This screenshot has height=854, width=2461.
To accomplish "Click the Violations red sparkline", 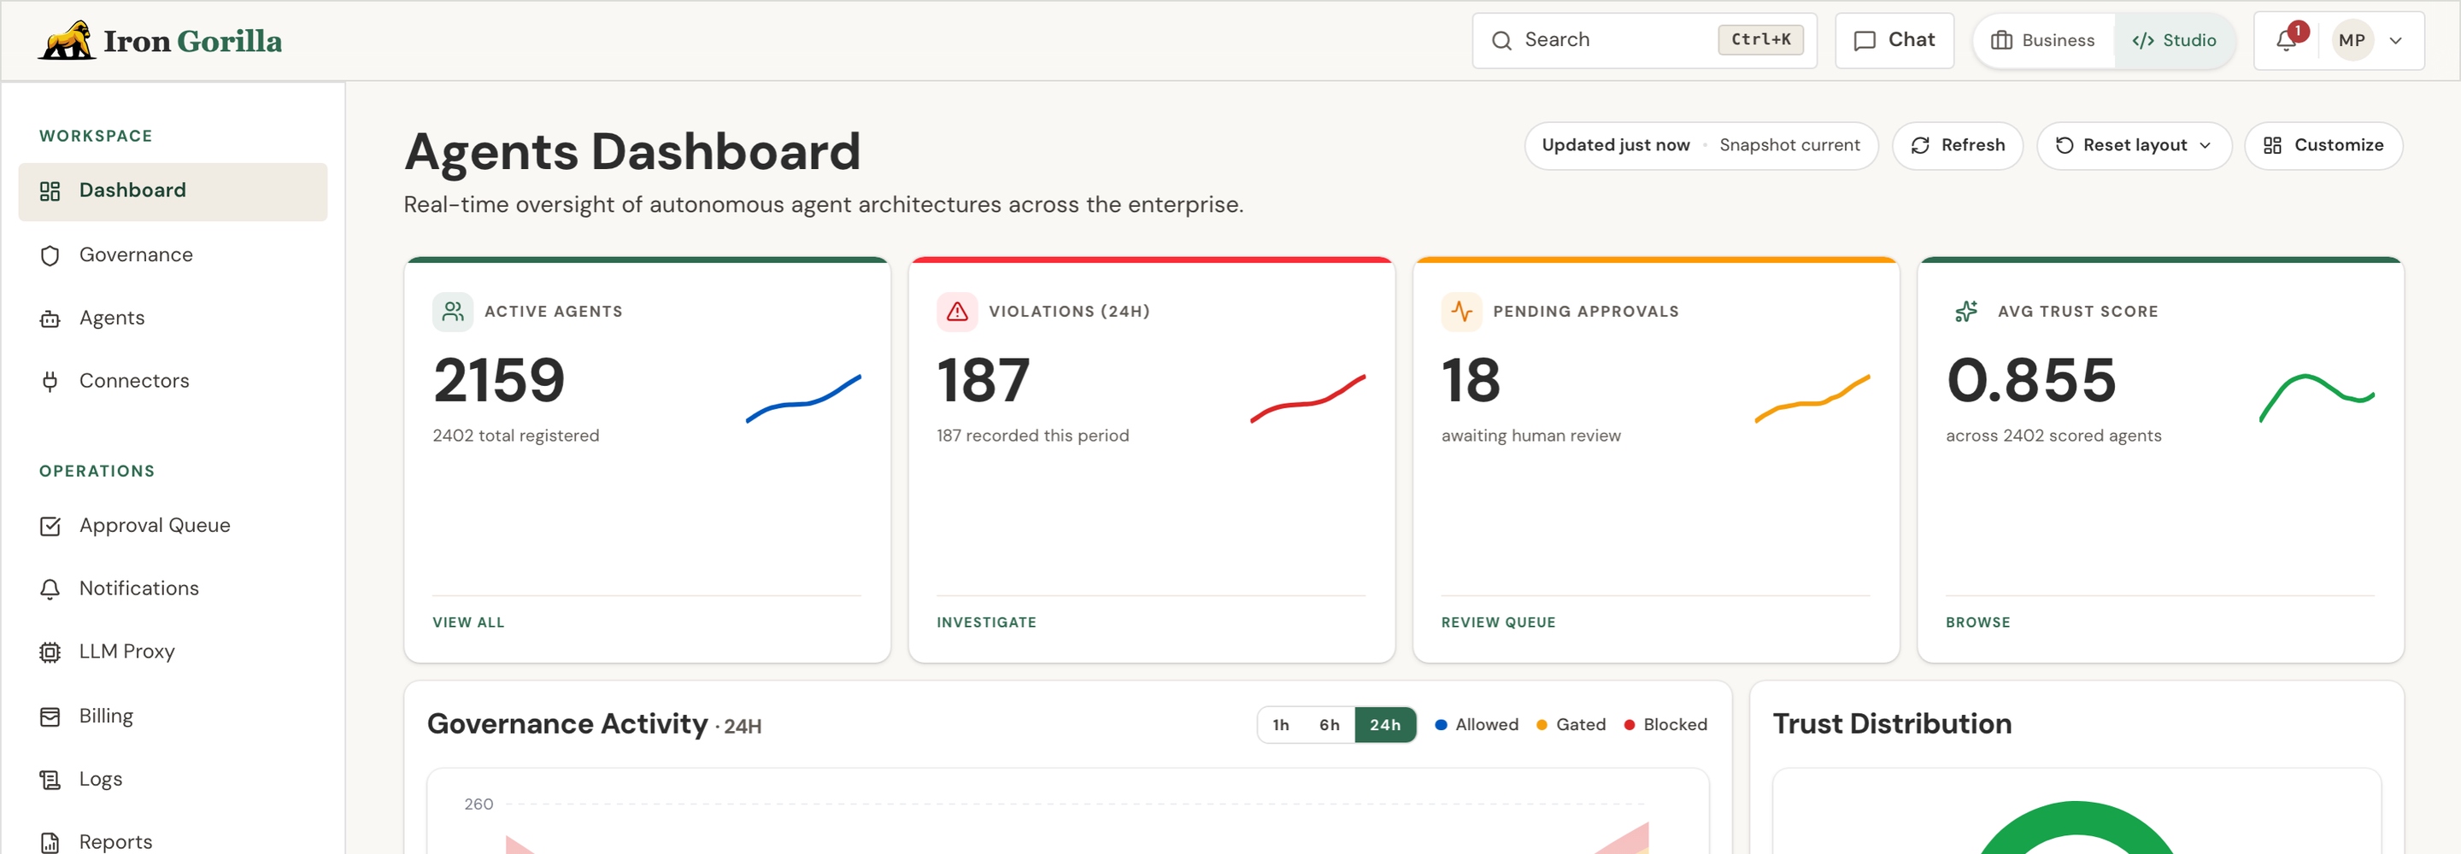I will click(1308, 398).
